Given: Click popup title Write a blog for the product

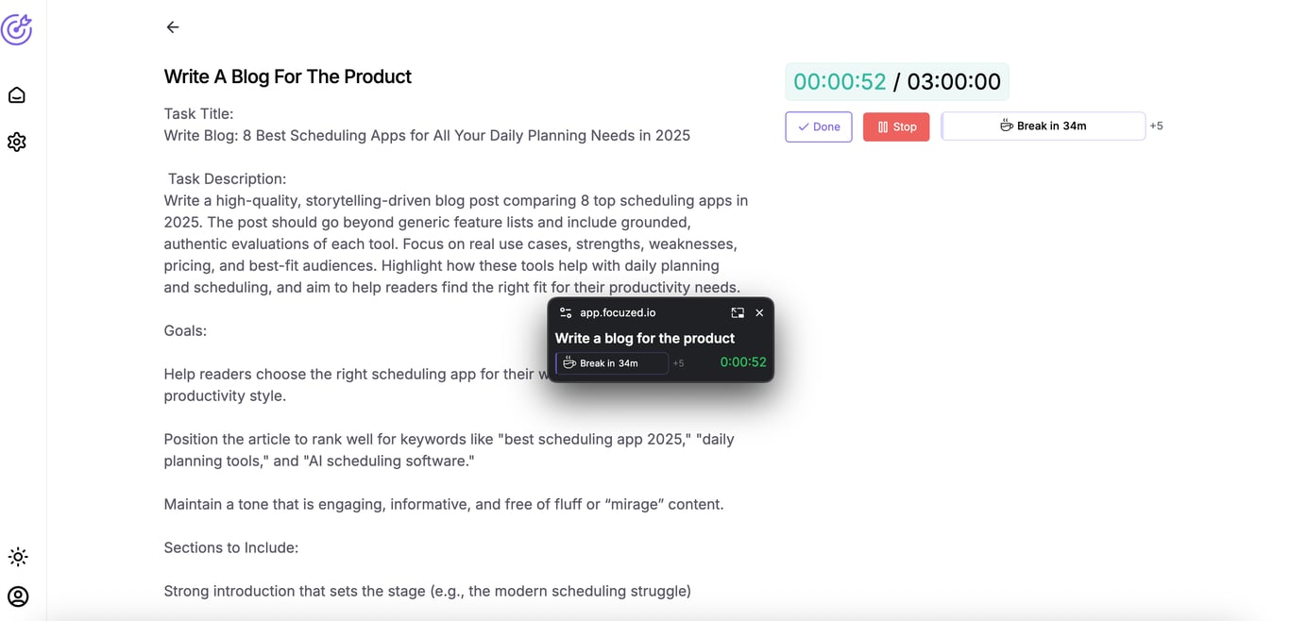Looking at the screenshot, I should point(645,338).
